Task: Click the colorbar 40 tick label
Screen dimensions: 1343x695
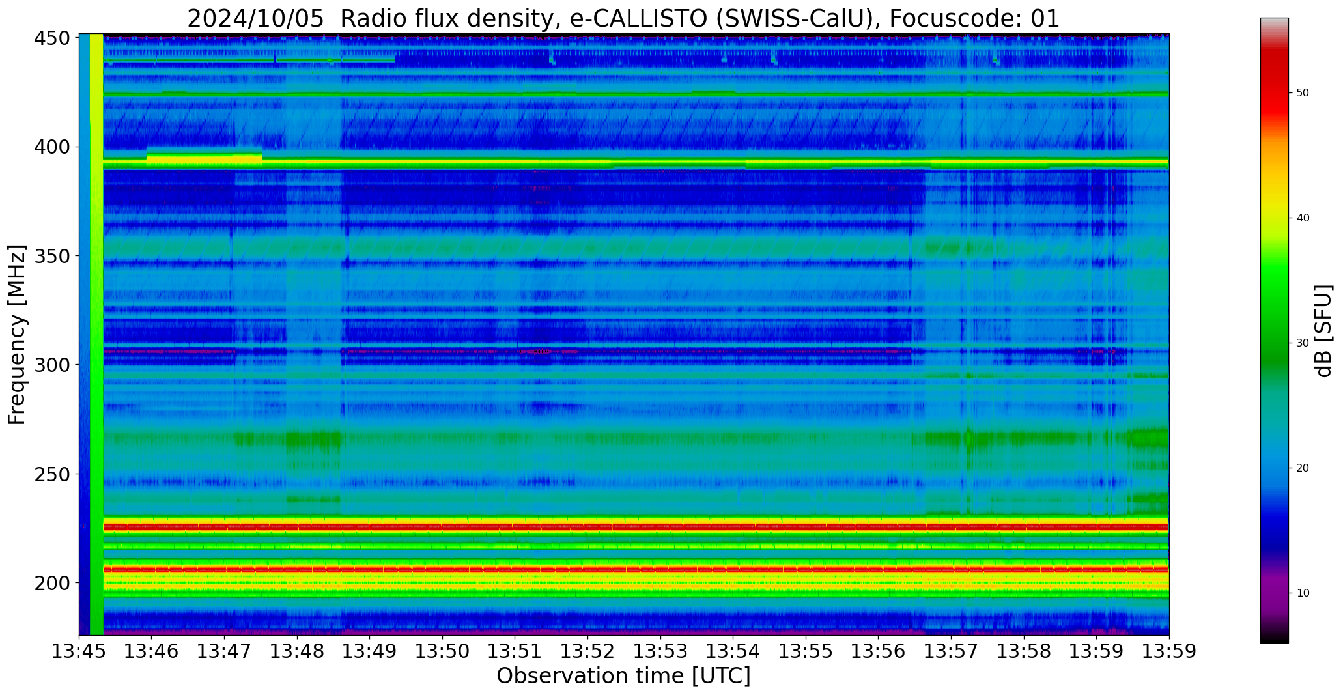Action: point(1303,218)
